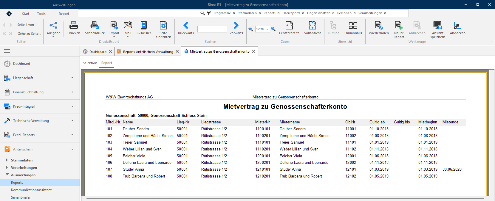Go to next page arrow

tap(11, 25)
